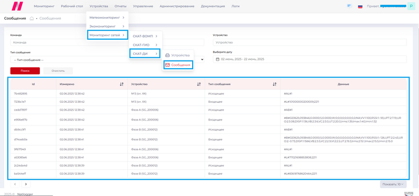Open Рабочий стол menu
Viewport: 419px width, 196px height.
click(72, 6)
